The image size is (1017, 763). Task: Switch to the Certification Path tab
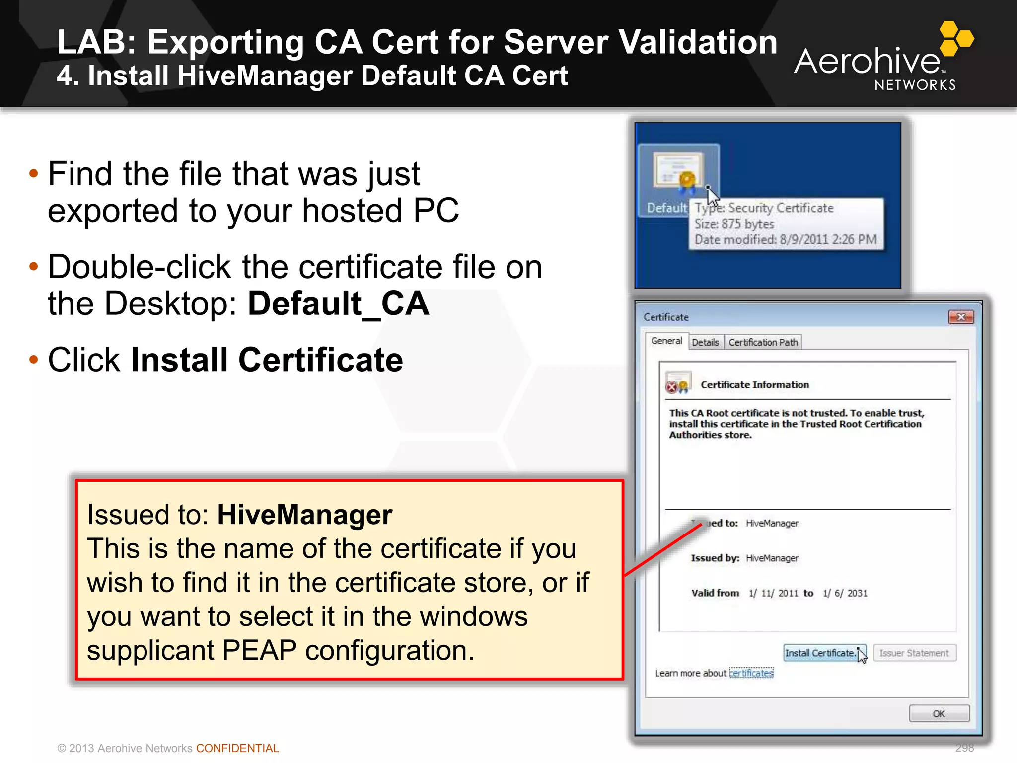tap(763, 342)
